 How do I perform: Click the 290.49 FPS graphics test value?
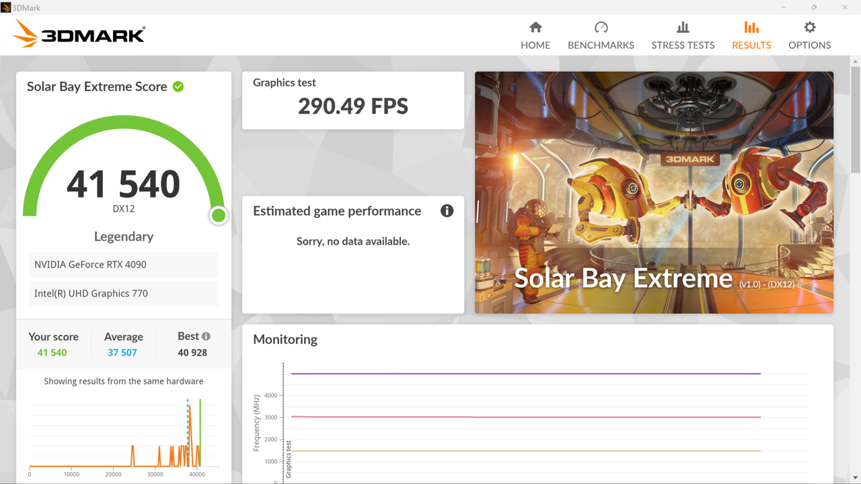pos(353,106)
